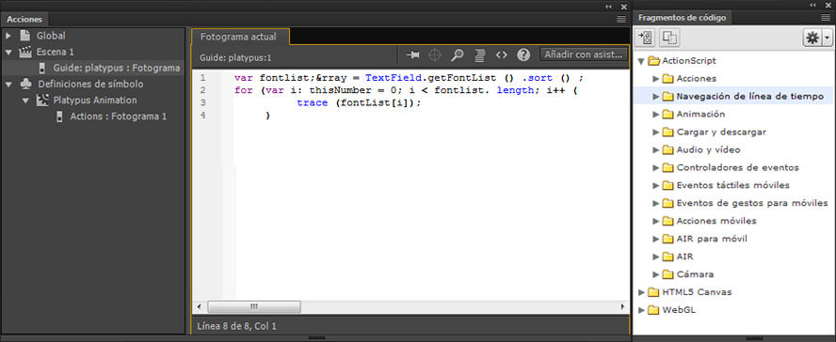This screenshot has height=342, width=836.
Task: Click the WebGL folder icon
Action: (x=654, y=310)
